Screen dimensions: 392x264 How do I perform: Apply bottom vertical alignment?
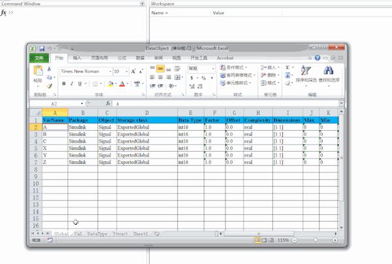pyautogui.click(x=169, y=69)
